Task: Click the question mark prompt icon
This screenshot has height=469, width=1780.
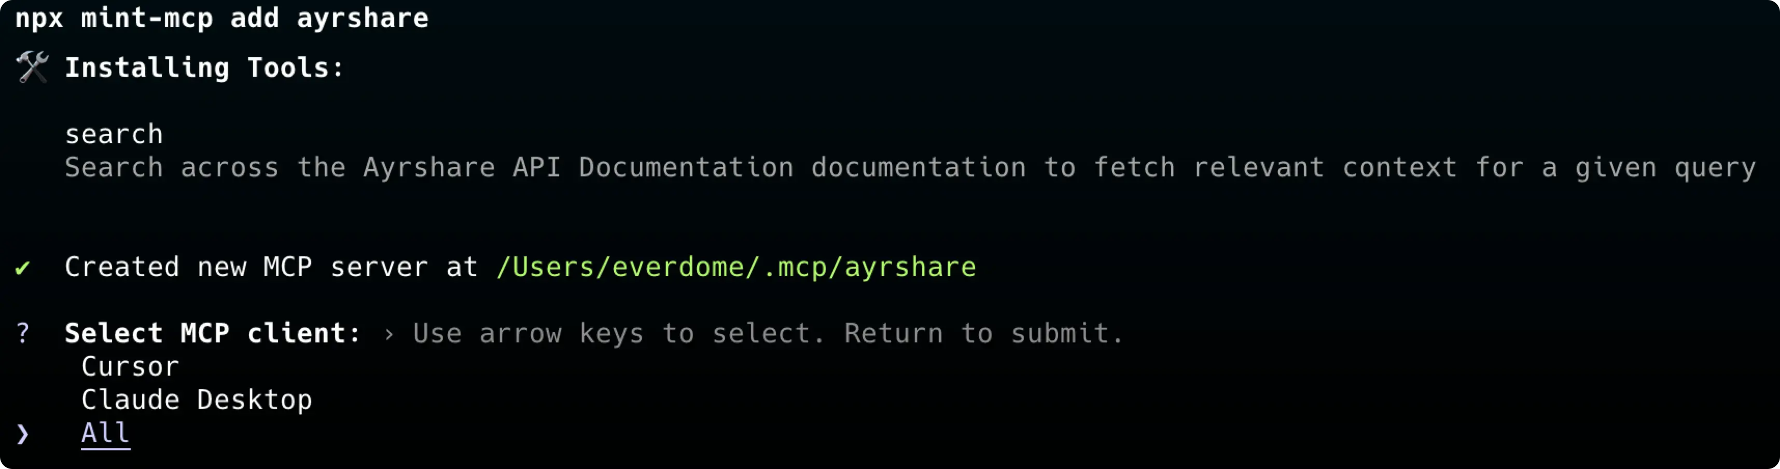Action: point(23,334)
